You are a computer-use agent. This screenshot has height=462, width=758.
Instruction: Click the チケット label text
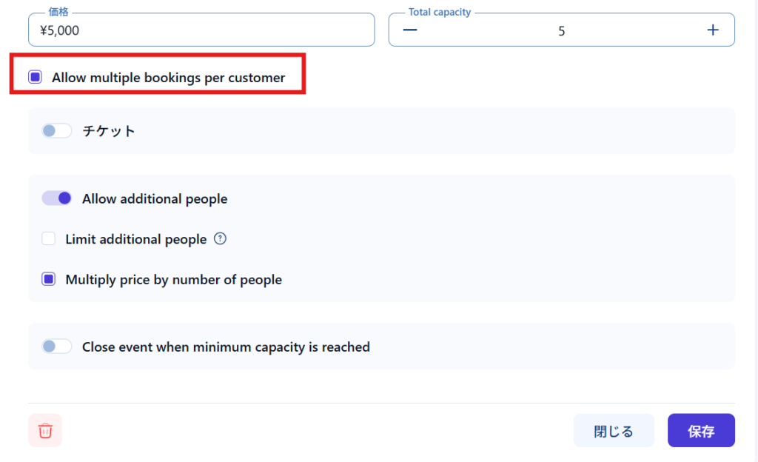click(x=109, y=131)
